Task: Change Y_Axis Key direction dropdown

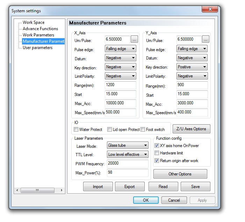Action: click(192, 67)
